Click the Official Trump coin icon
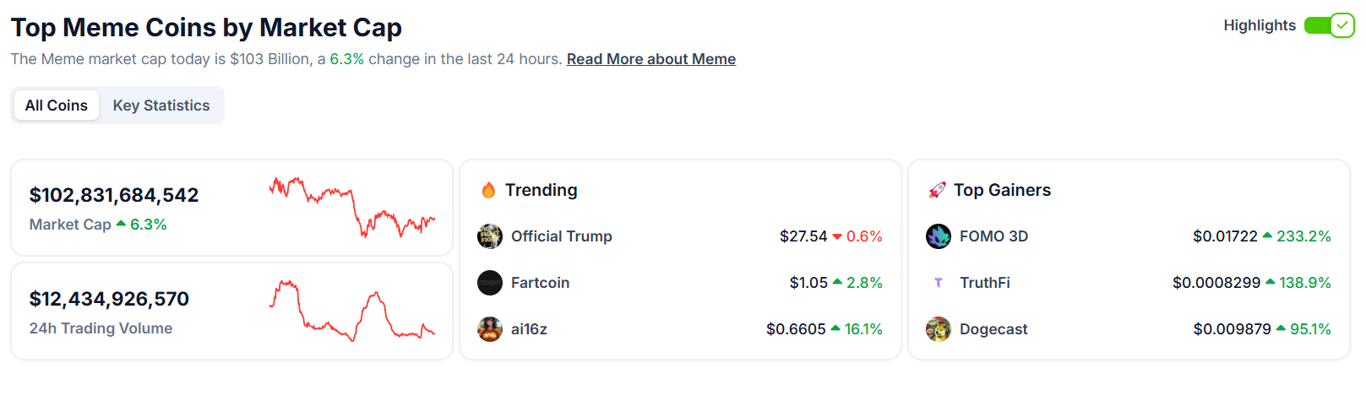Screen dimensions: 1366x401 click(490, 236)
